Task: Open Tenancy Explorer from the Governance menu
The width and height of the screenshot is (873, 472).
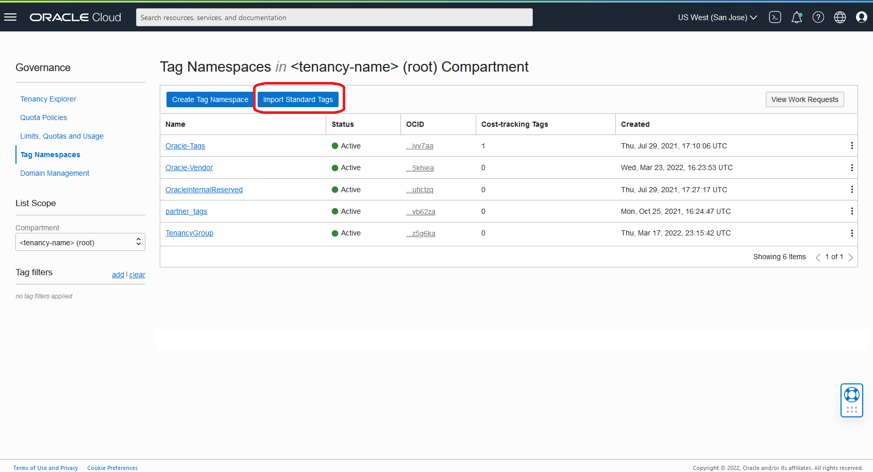Action: (48, 99)
